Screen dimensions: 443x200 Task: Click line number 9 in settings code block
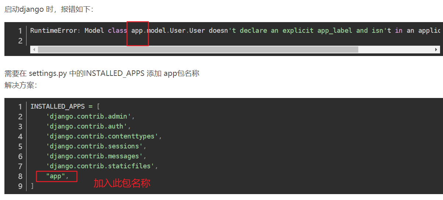20,186
